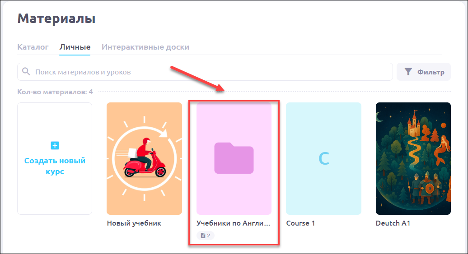Switch to the Каталог tab
Viewport: 468px width, 254px height.
click(33, 47)
